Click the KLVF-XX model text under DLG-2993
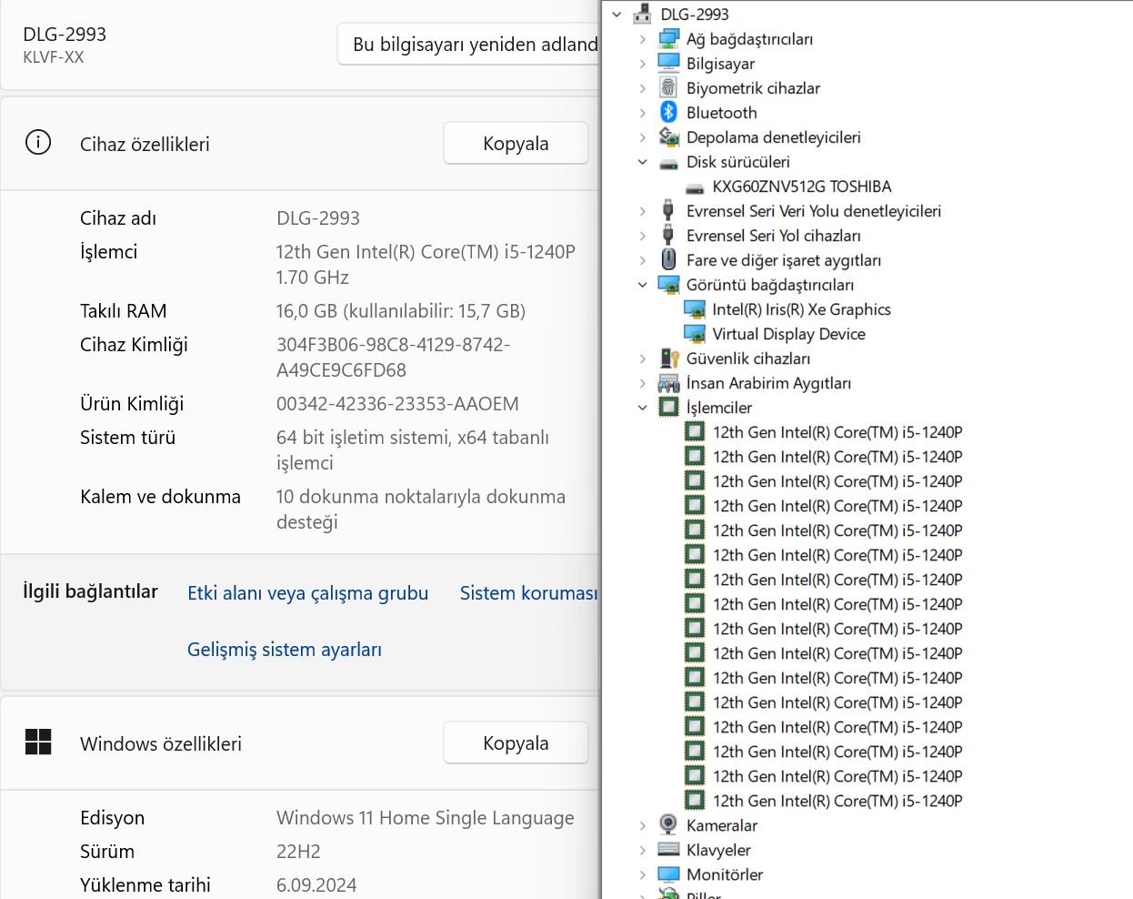This screenshot has width=1133, height=899. 54,57
